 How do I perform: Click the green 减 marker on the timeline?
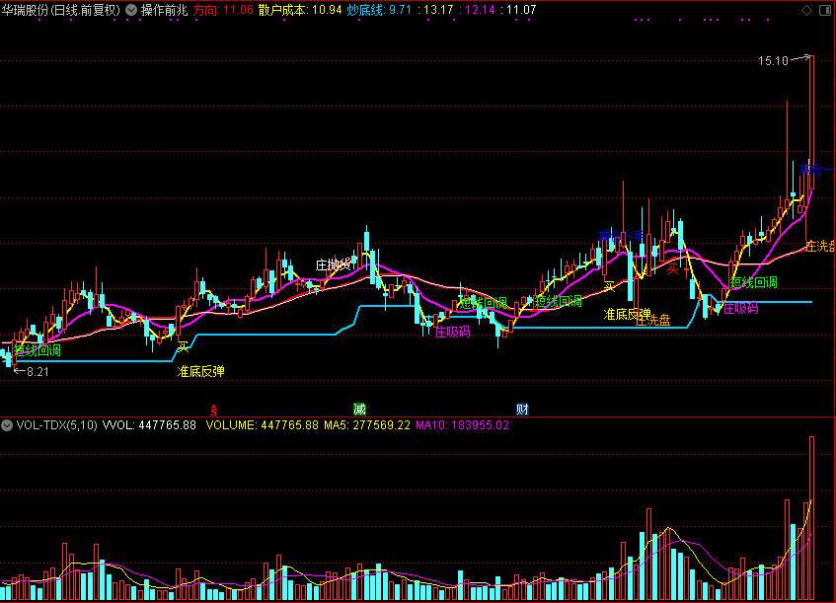pyautogui.click(x=360, y=410)
